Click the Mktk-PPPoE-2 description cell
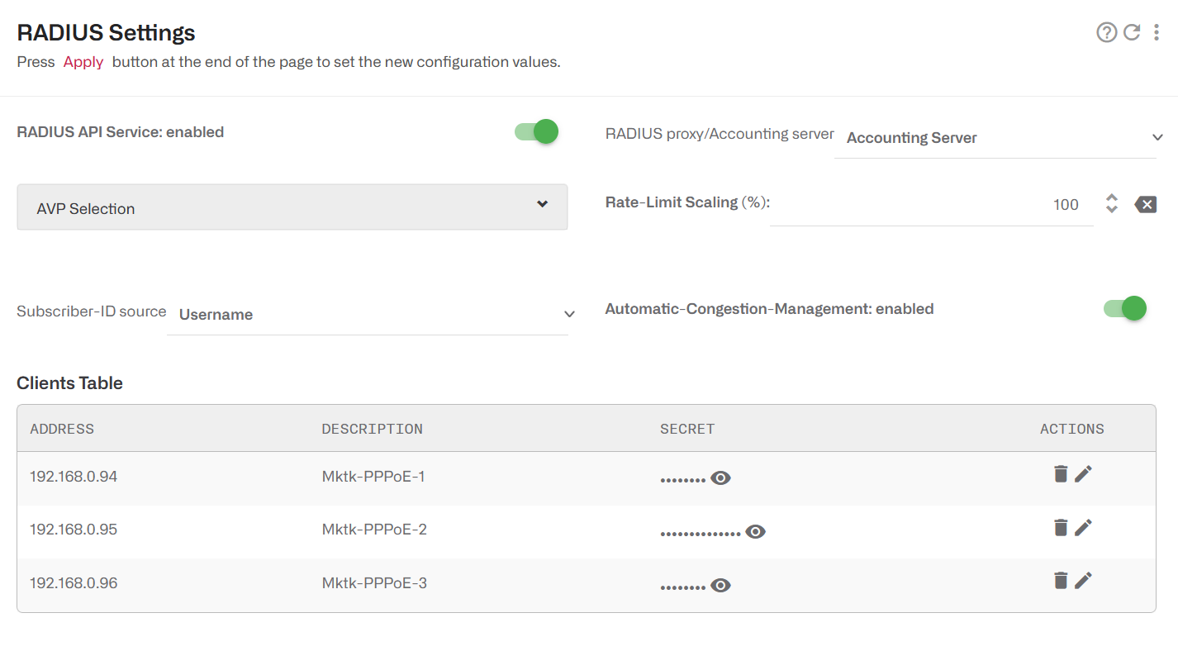Viewport: 1178px width, 651px height. pos(374,530)
